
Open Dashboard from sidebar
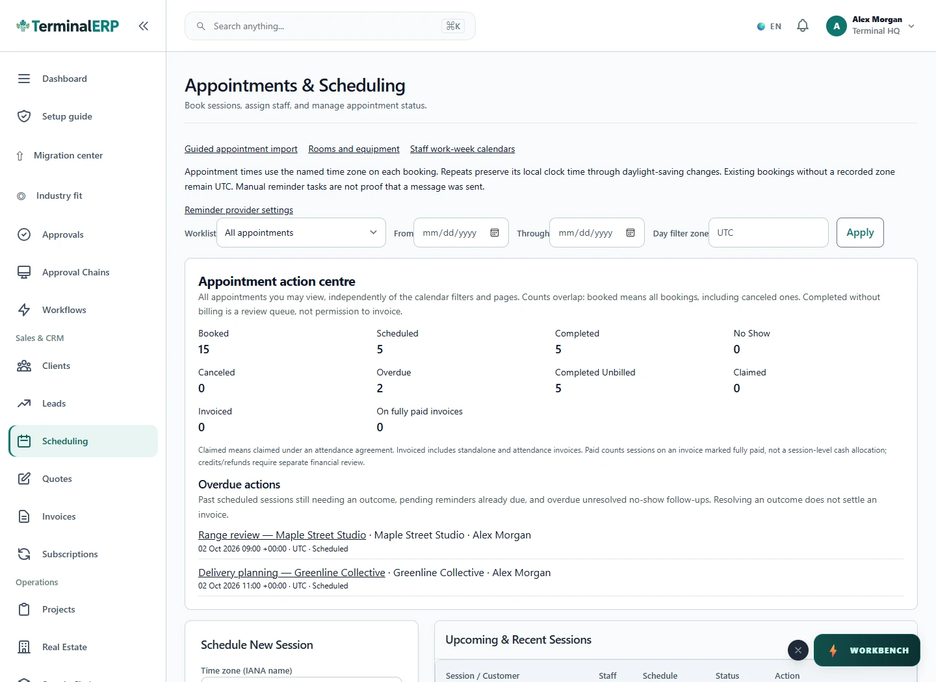pyautogui.click(x=83, y=79)
